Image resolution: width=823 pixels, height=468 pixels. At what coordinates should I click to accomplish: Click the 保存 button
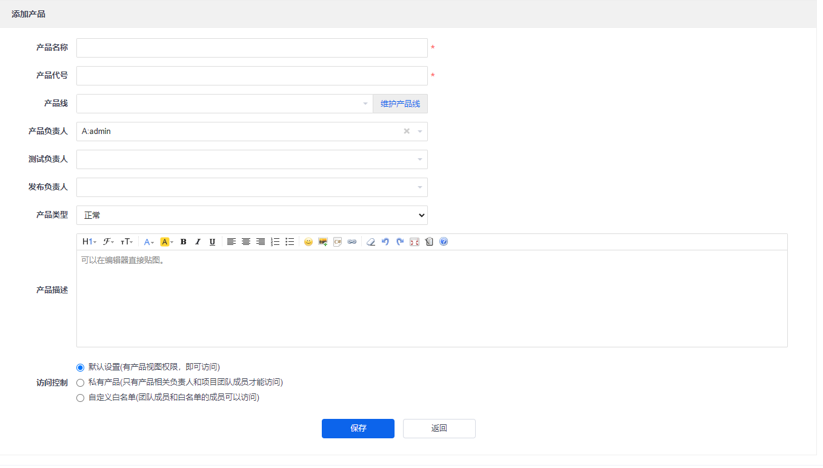click(x=358, y=429)
